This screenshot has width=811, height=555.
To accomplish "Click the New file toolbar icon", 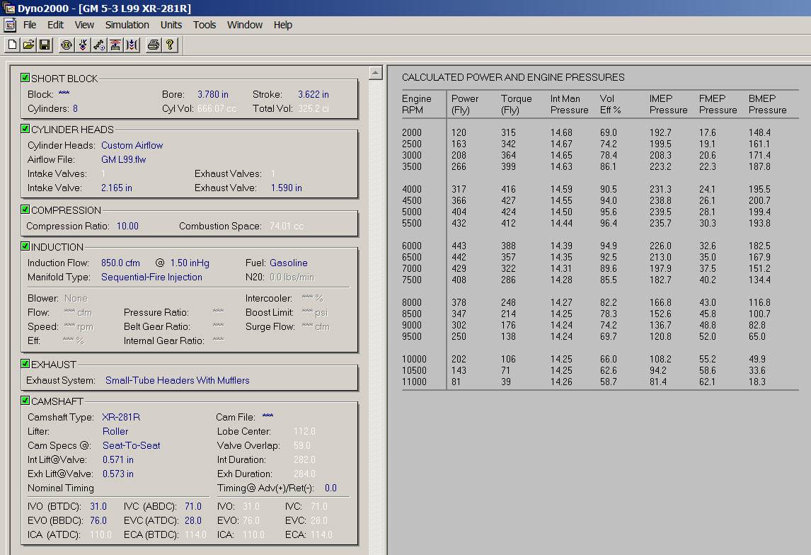I will coord(12,45).
